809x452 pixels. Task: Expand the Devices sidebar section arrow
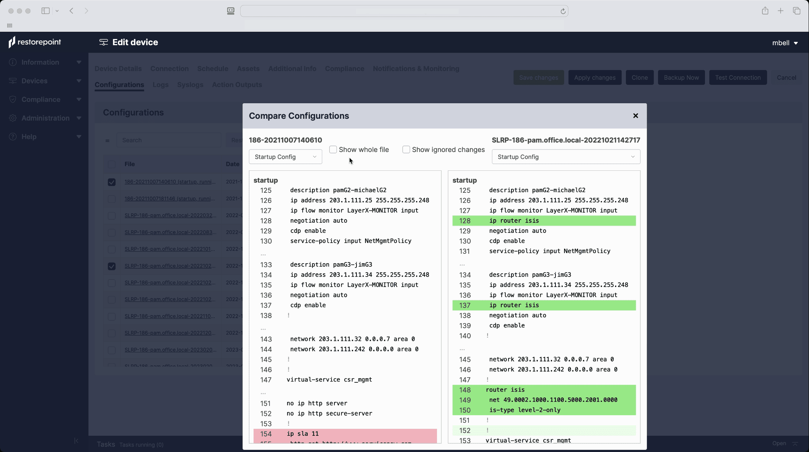pyautogui.click(x=79, y=81)
